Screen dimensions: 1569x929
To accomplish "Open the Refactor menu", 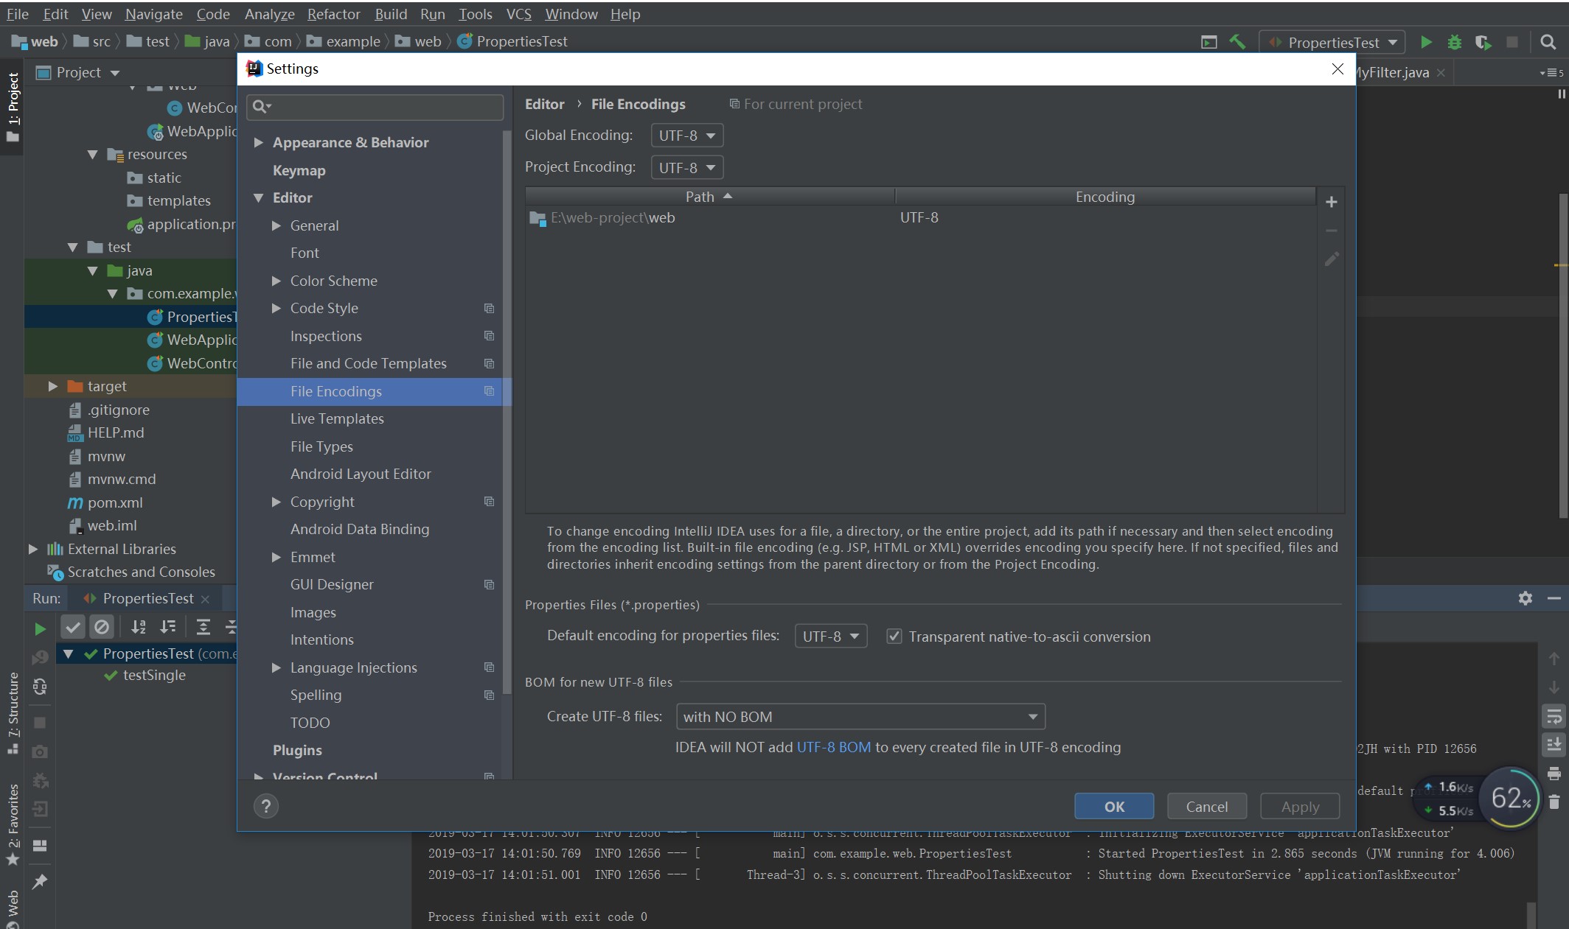I will (x=333, y=14).
